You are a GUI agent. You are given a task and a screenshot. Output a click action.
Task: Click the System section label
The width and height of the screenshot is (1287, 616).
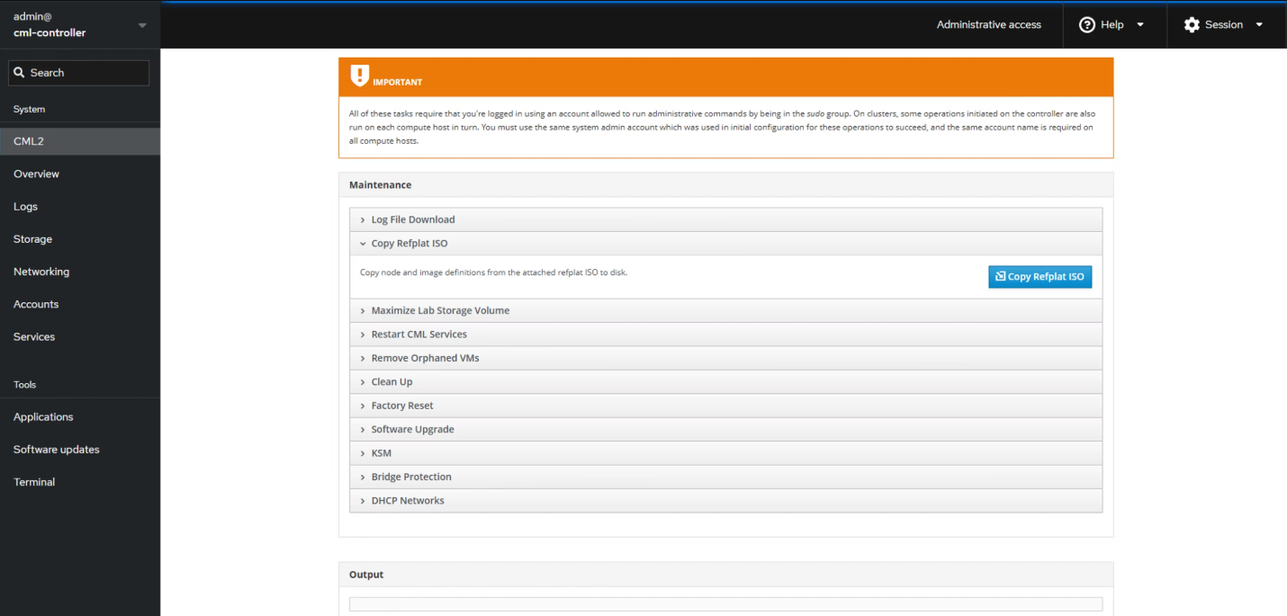click(x=29, y=109)
